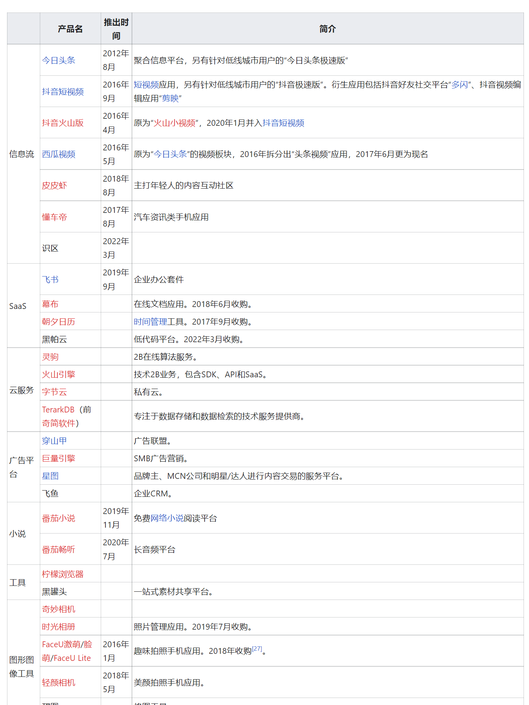Click the 剪映 link
The height and width of the screenshot is (705, 529).
[170, 98]
